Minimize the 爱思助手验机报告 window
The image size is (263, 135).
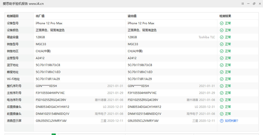[x=248, y=4]
